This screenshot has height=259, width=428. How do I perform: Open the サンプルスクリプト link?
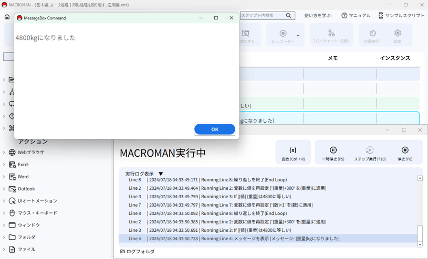pyautogui.click(x=401, y=16)
